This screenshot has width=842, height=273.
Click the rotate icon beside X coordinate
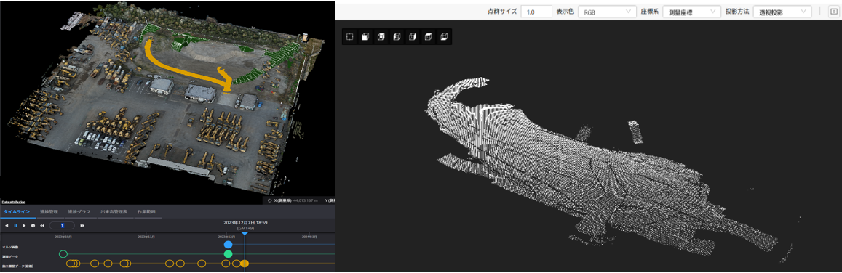[x=270, y=200]
